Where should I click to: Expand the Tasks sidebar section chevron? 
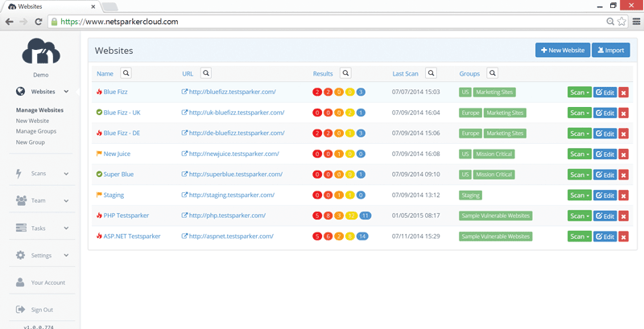pyautogui.click(x=66, y=228)
